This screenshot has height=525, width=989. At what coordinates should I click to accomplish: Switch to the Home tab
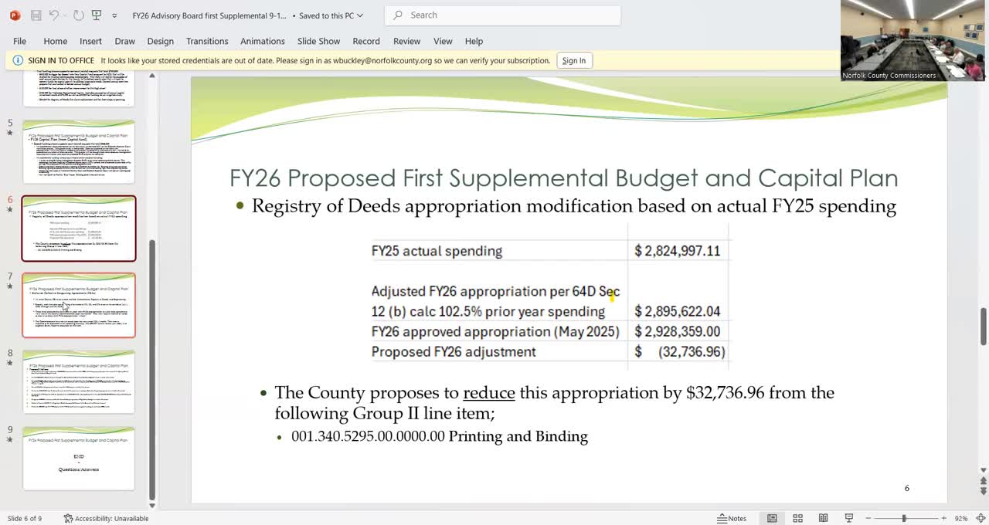55,41
